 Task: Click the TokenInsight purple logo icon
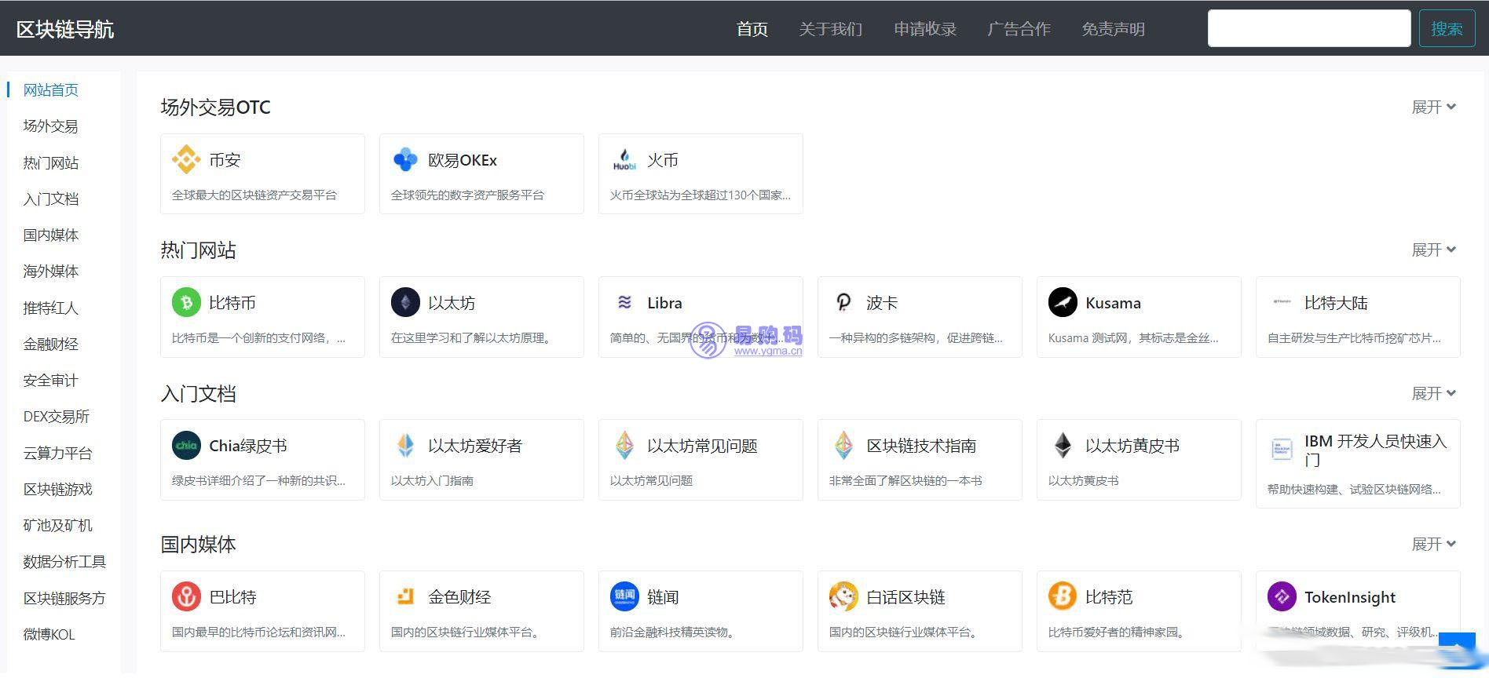[1282, 597]
